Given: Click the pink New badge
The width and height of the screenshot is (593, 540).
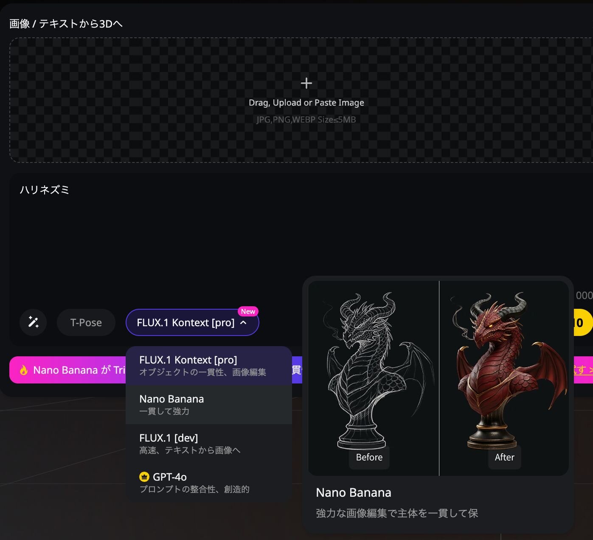Looking at the screenshot, I should [248, 311].
